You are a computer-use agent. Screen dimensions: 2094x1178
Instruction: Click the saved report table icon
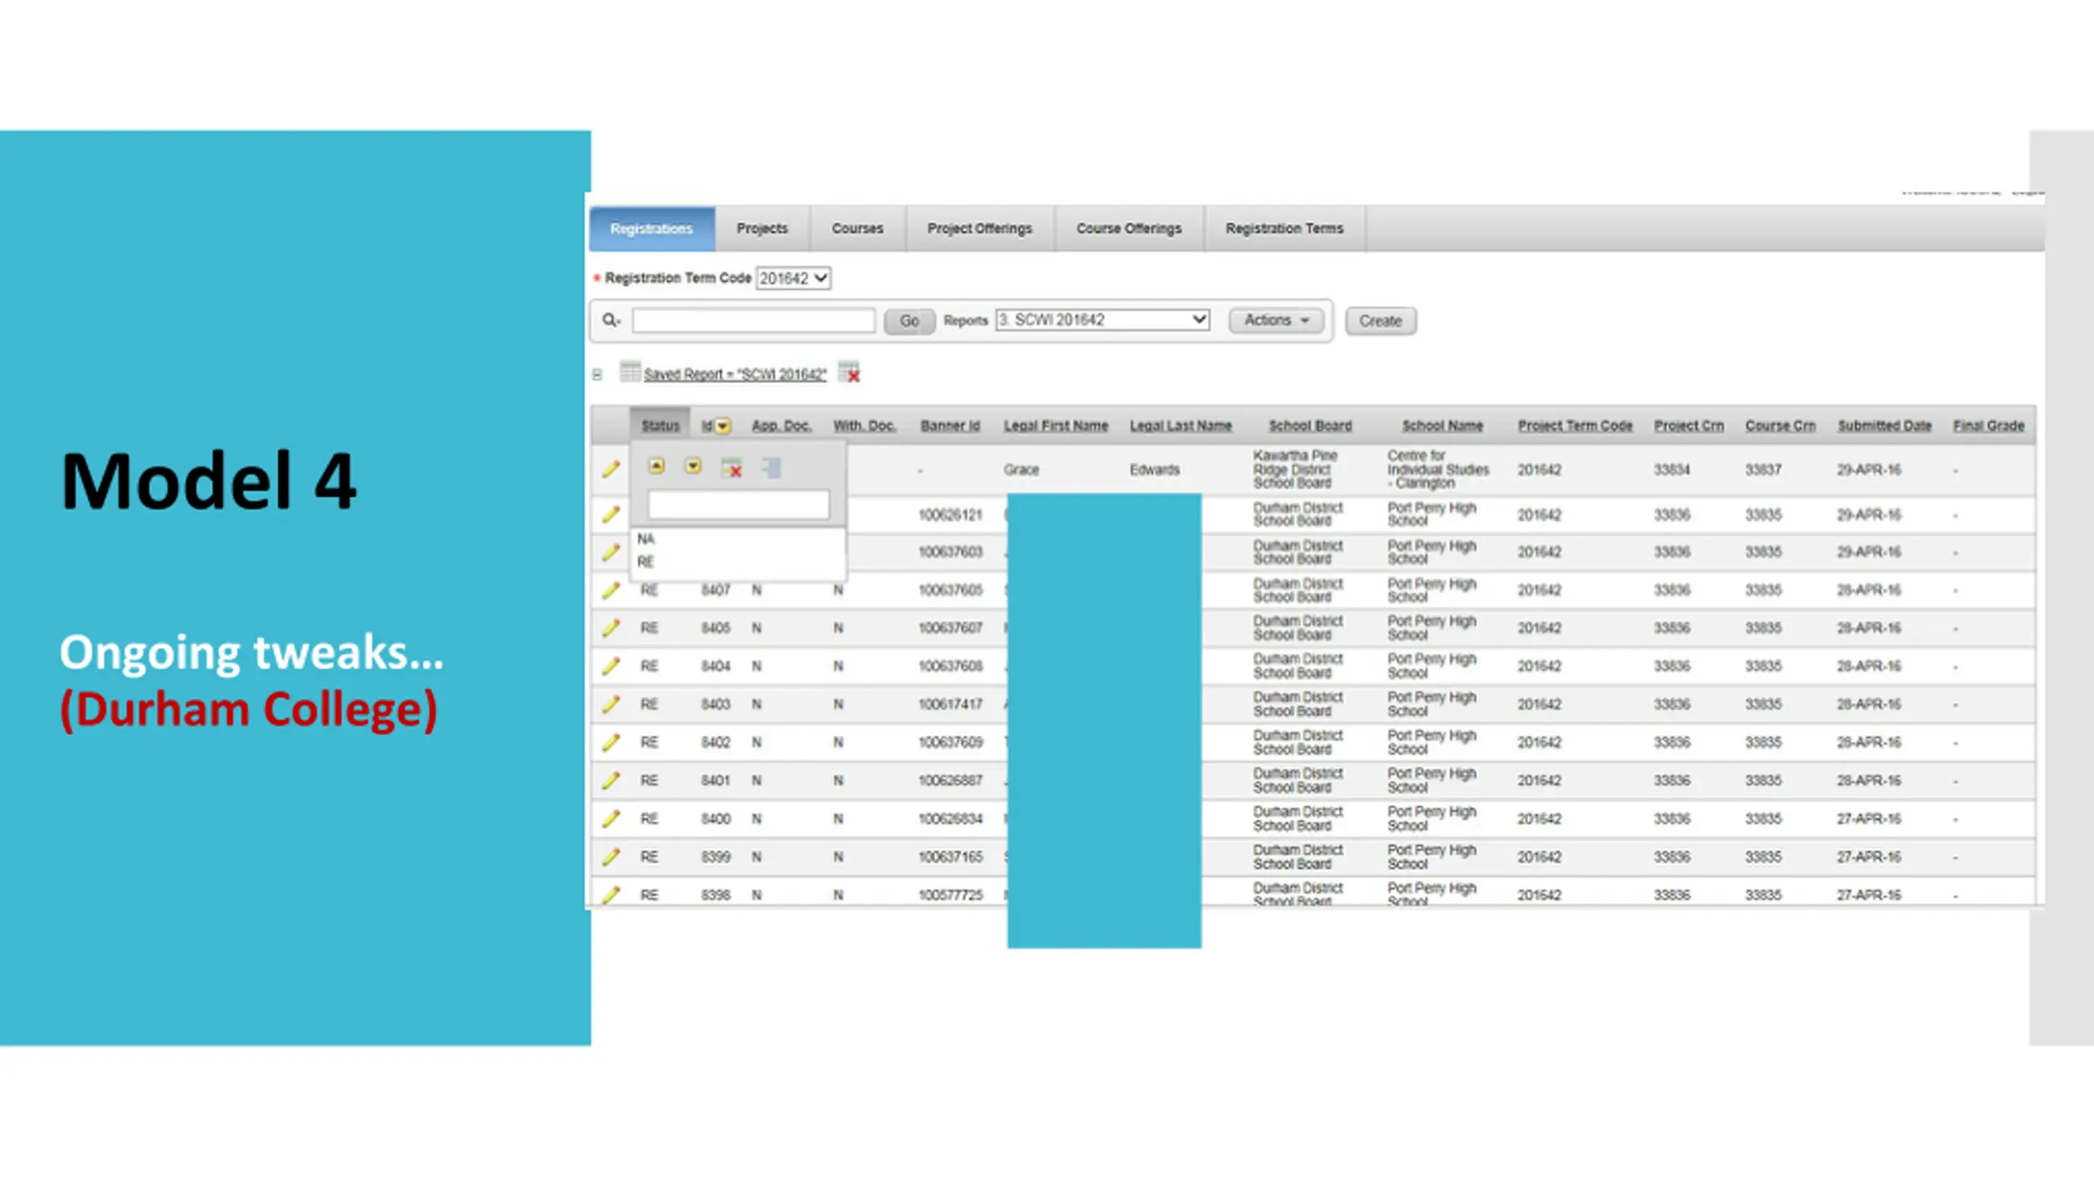pyautogui.click(x=630, y=371)
